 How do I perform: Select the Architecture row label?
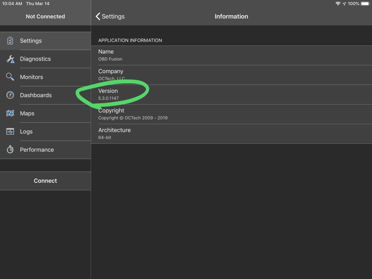coord(115,130)
